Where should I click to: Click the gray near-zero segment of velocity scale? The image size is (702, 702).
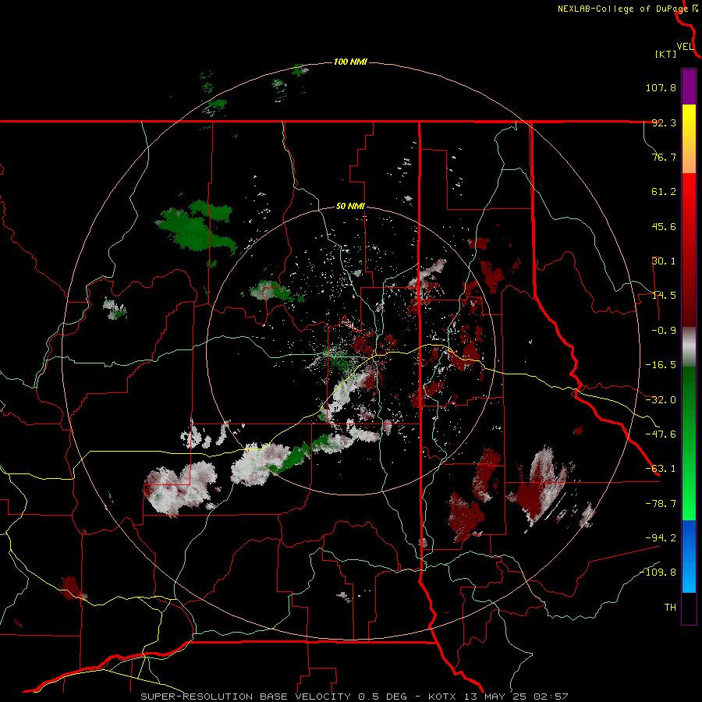pos(689,347)
